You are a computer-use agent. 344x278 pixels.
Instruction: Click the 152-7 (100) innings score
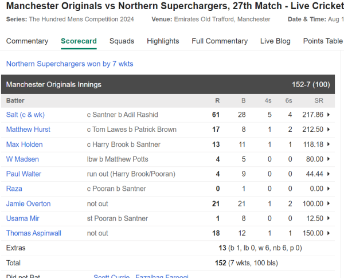pyautogui.click(x=311, y=84)
